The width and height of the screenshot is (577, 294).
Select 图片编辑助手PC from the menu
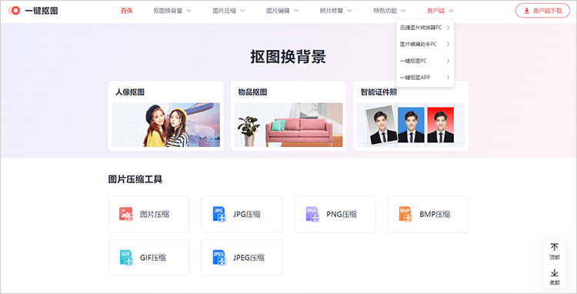click(425, 44)
